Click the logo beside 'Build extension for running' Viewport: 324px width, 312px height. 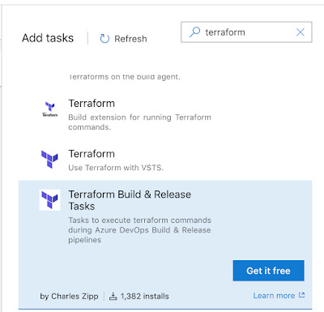pyautogui.click(x=50, y=109)
